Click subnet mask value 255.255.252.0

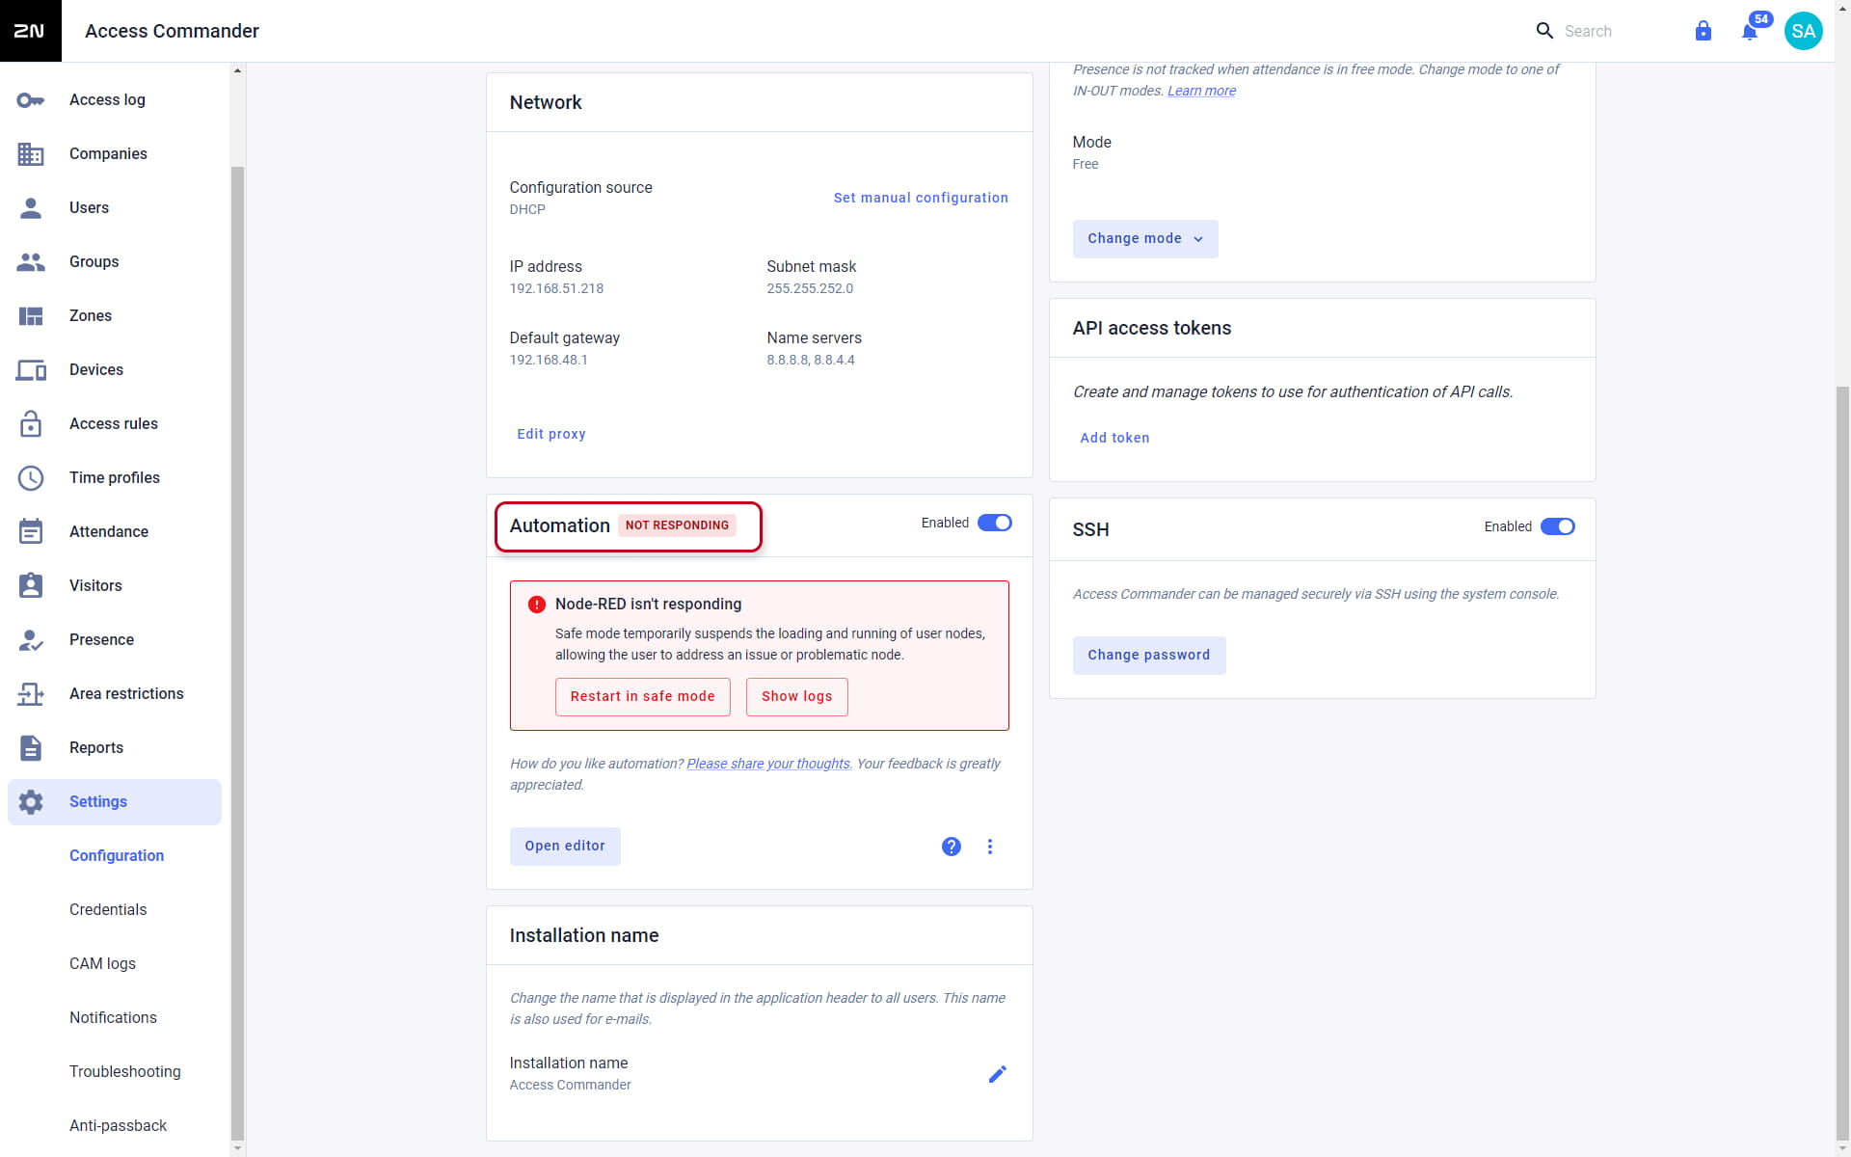coord(810,289)
